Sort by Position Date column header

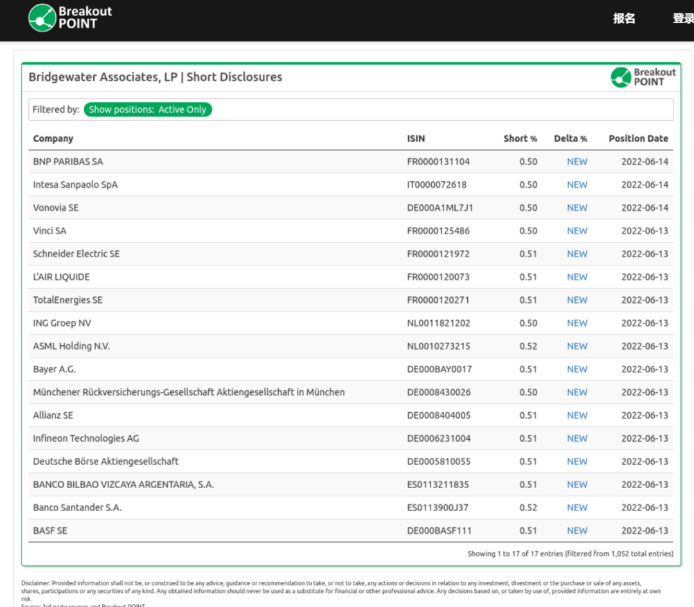point(638,138)
